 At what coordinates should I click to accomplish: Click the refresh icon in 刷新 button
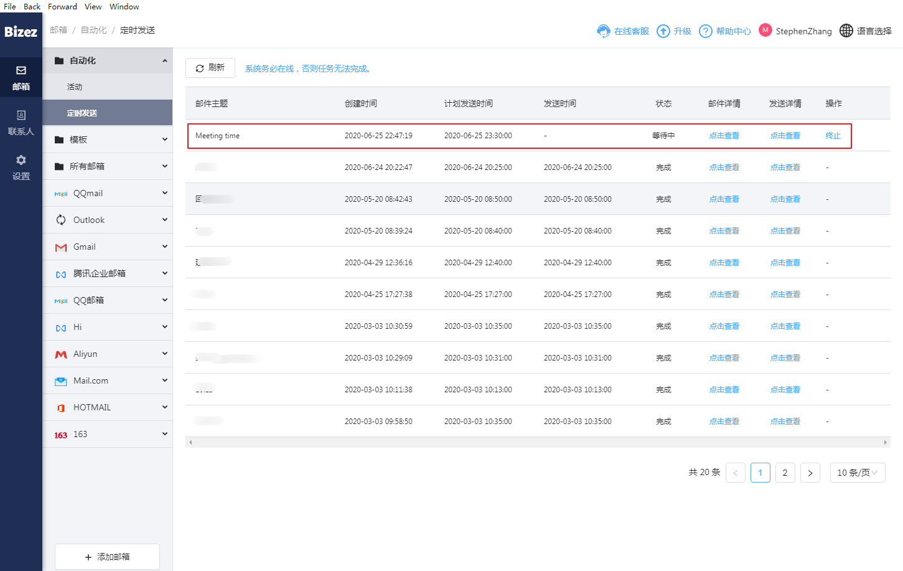[200, 68]
